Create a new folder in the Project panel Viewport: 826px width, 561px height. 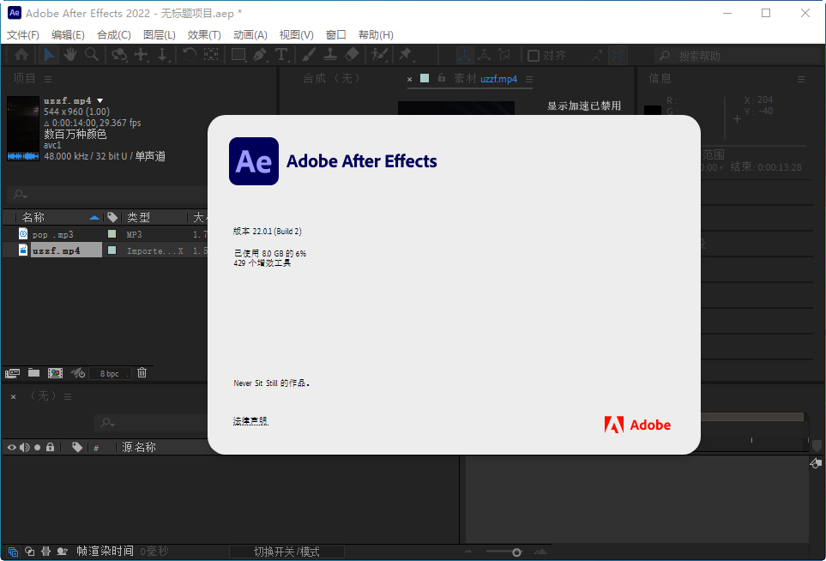[x=33, y=373]
